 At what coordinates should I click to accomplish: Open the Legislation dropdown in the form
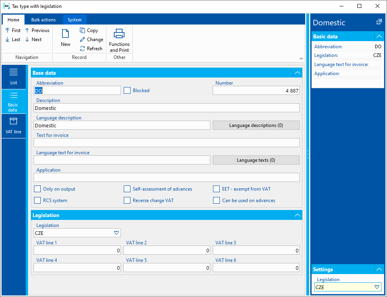coord(116,233)
